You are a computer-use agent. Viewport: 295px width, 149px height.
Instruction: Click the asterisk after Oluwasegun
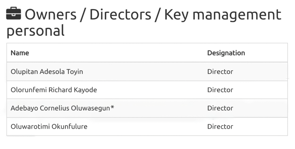pyautogui.click(x=112, y=108)
